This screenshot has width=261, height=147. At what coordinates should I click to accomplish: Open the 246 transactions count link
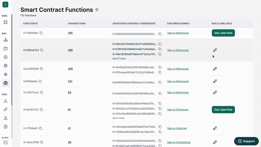pos(70,69)
